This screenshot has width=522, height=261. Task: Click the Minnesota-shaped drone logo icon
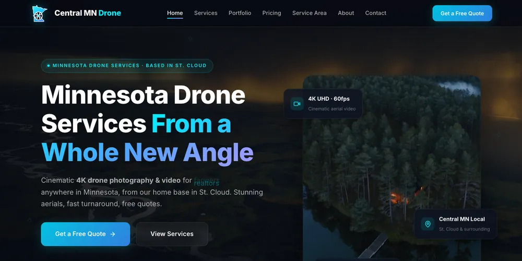pos(39,14)
